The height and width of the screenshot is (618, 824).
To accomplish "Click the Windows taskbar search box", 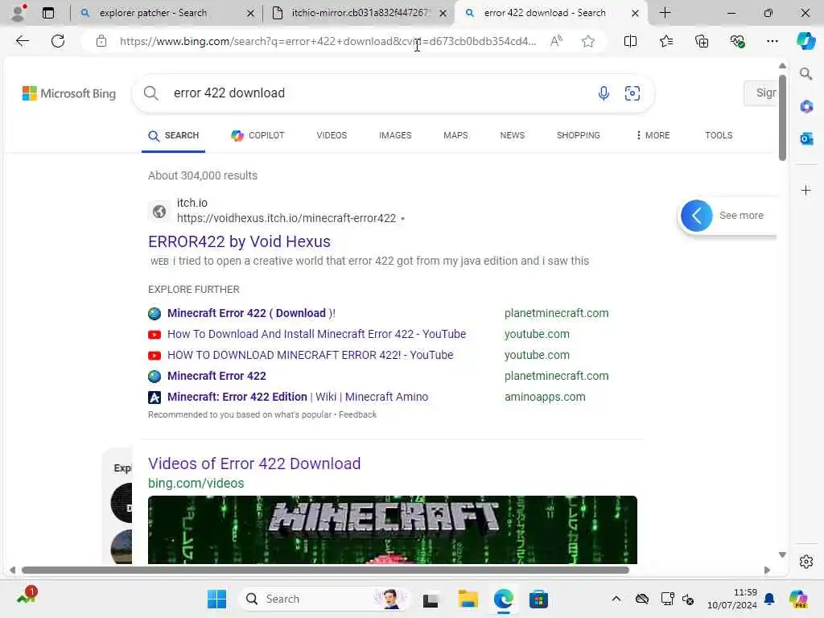I will pyautogui.click(x=324, y=599).
